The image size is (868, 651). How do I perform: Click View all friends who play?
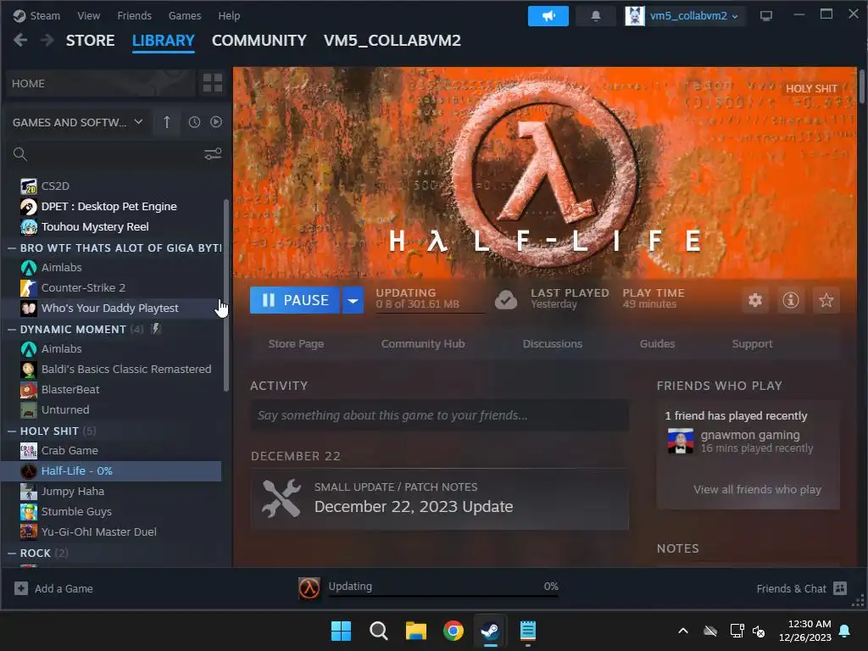point(757,489)
